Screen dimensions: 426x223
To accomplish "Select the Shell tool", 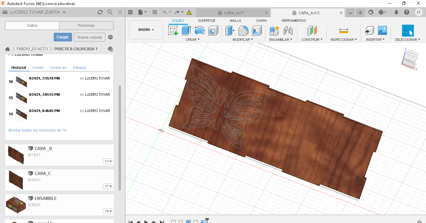I will coord(257,31).
